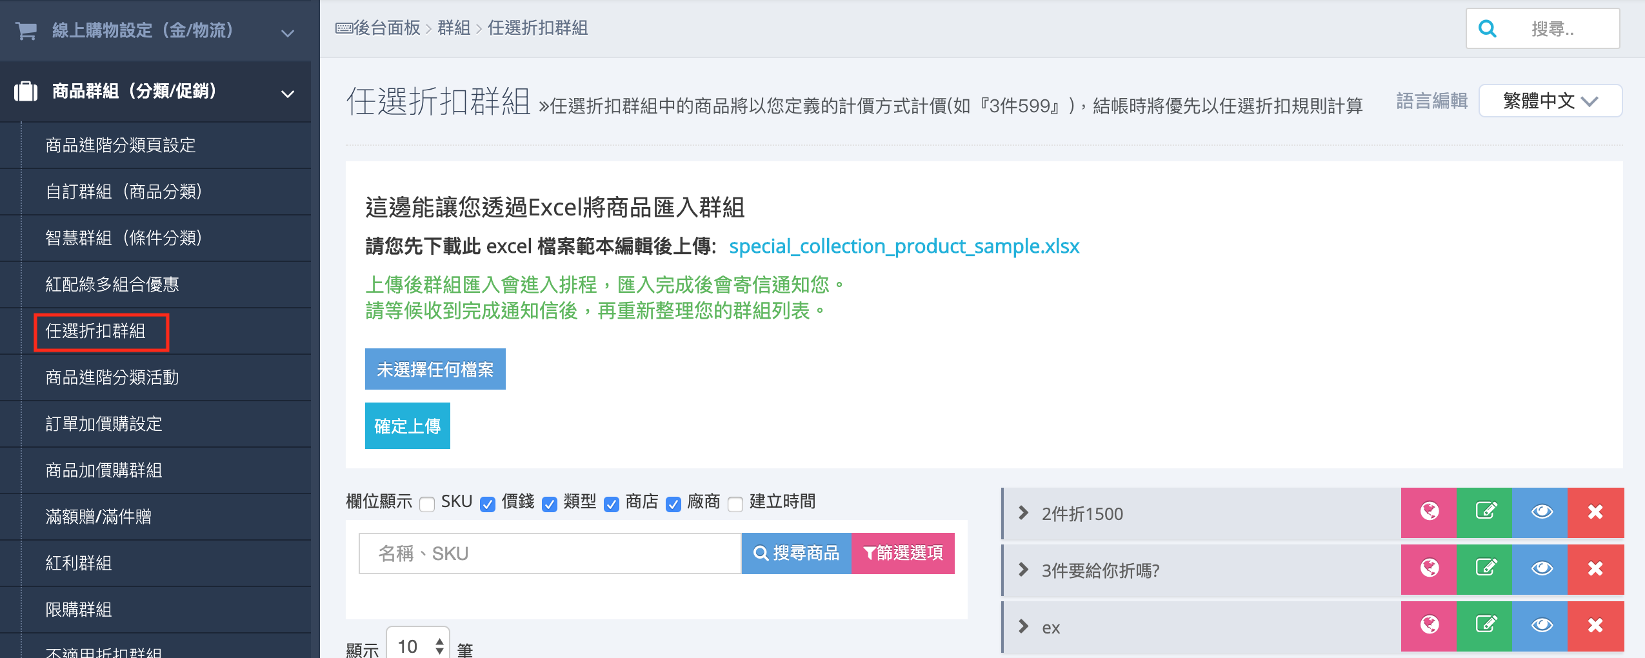The image size is (1645, 658).
Task: Toggle visibility eye for 2件折1500
Action: tap(1540, 513)
